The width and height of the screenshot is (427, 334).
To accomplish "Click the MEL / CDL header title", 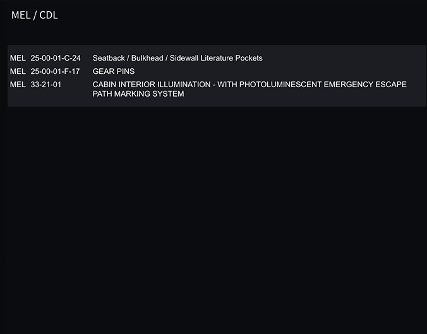I will tap(35, 15).
